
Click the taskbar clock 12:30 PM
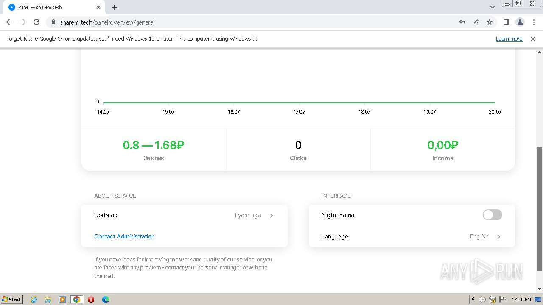521,299
